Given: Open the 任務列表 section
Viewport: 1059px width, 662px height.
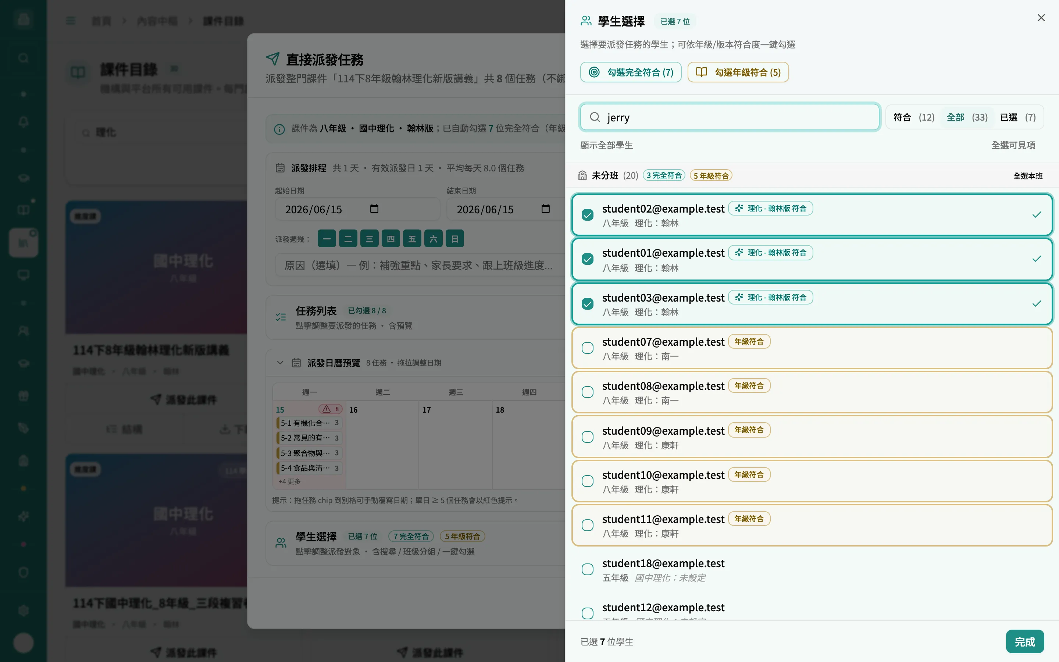Looking at the screenshot, I should click(415, 317).
